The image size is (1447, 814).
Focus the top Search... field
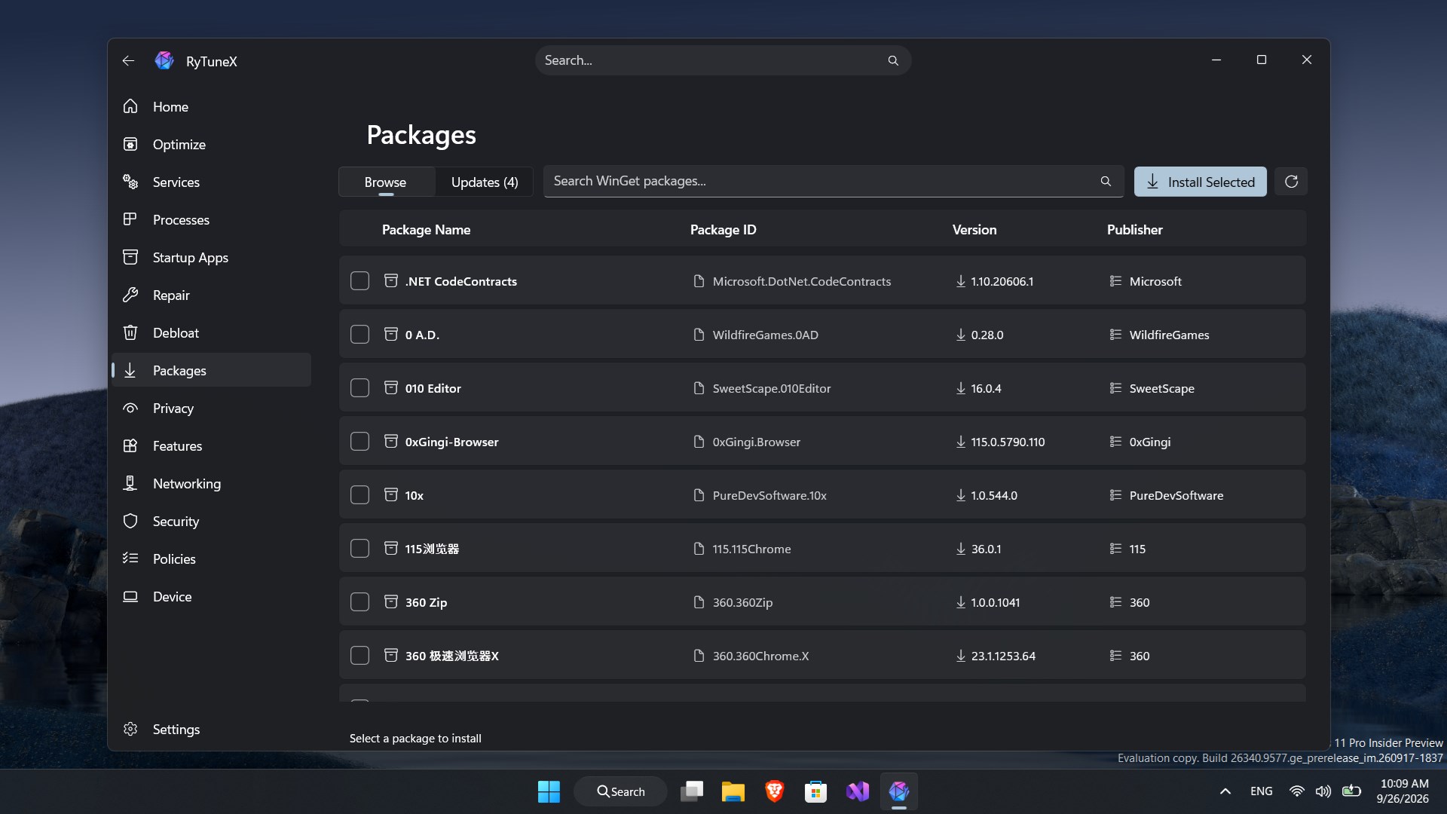[x=723, y=60]
